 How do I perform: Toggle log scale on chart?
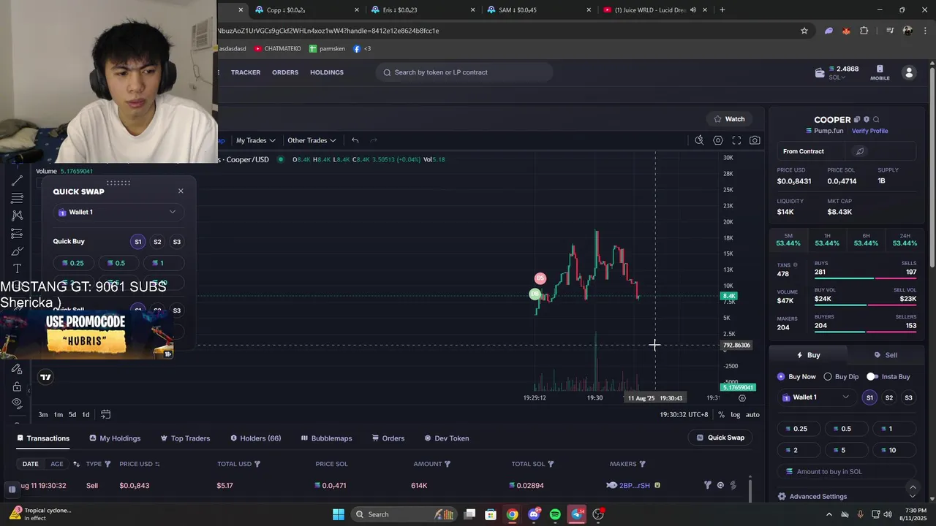point(735,414)
